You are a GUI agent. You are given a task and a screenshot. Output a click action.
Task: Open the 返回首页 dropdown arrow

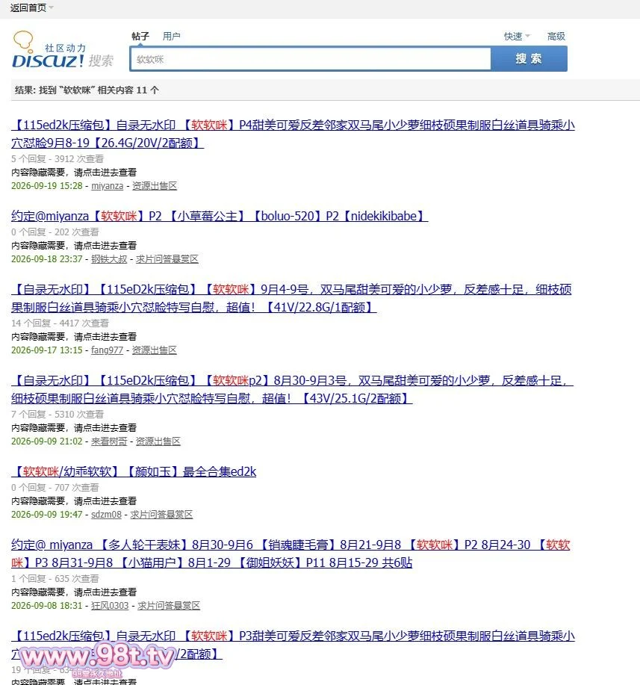(x=51, y=8)
